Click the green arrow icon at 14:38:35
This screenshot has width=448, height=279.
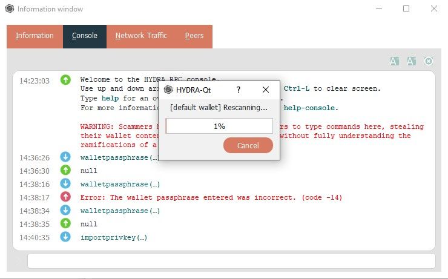coord(65,223)
